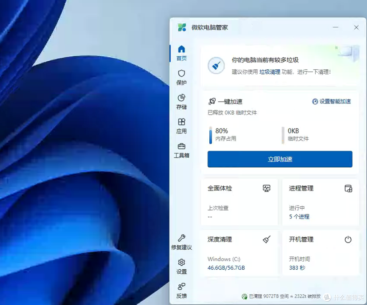Click the broom icon on 深度清理 card
This screenshot has width=367, height=305.
click(x=267, y=239)
